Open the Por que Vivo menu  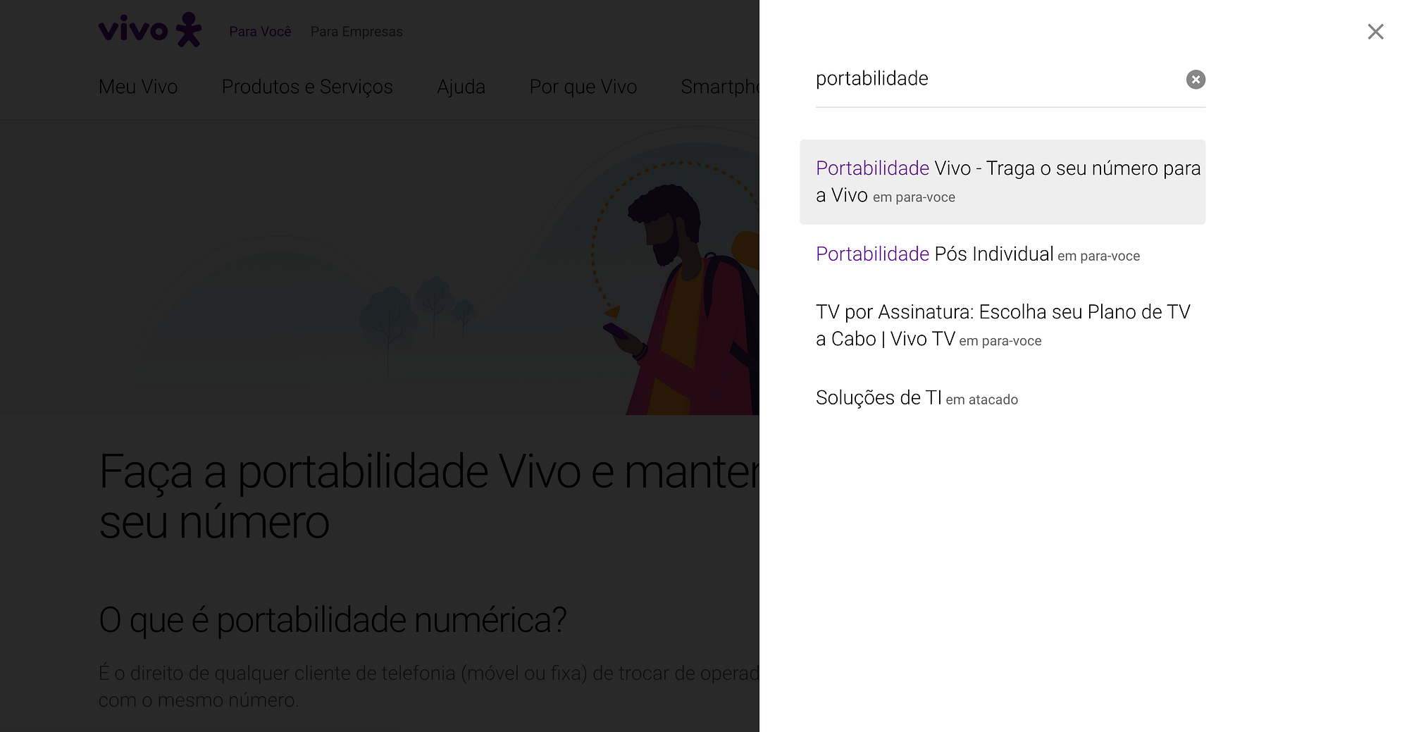[x=583, y=87]
